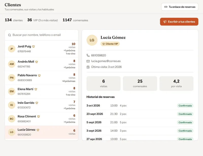Screen dimensions: 203x156
Task: Click the crown icon next to Rosa Climent
Action: pyautogui.click(x=39, y=116)
